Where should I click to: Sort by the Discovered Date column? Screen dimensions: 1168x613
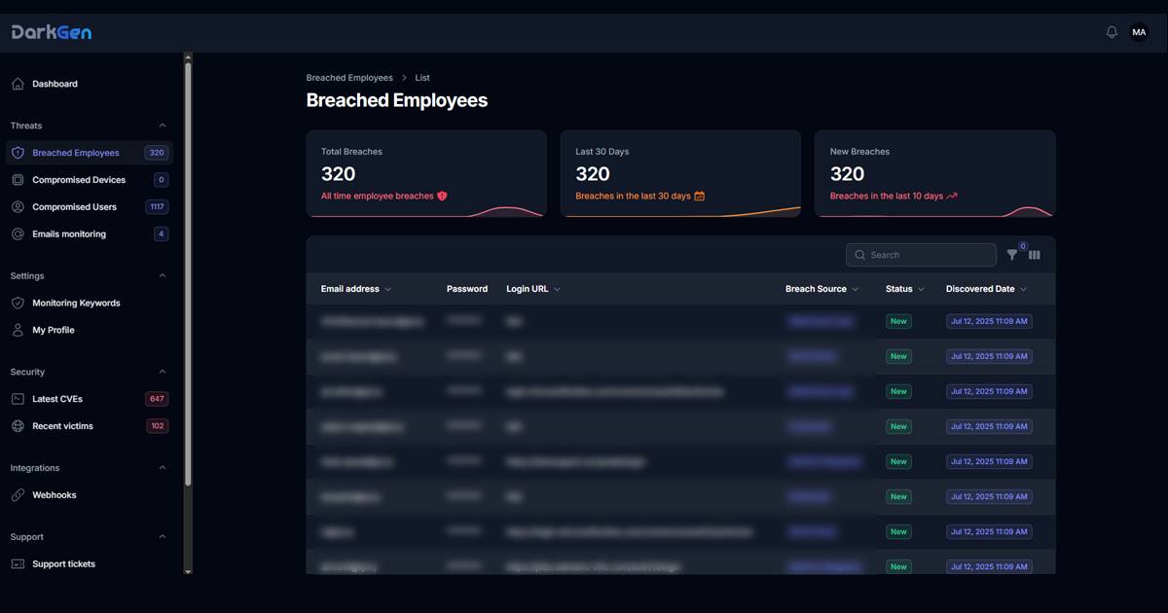(x=985, y=289)
